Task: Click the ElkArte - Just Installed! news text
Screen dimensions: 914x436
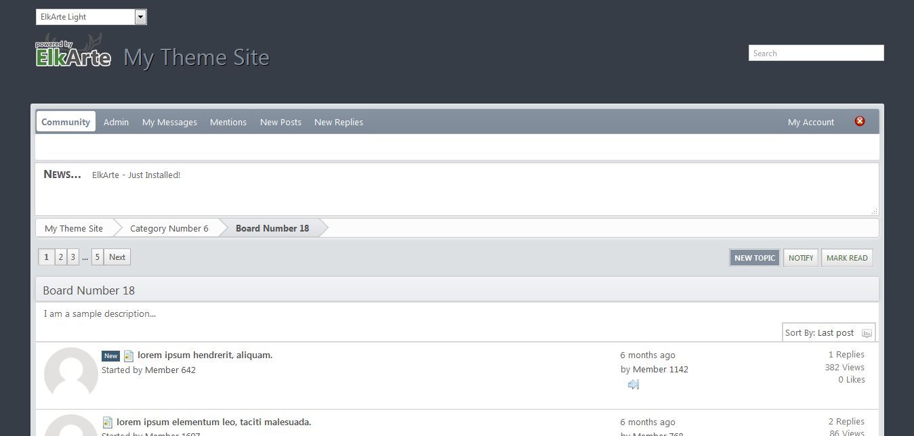Action: (x=136, y=175)
